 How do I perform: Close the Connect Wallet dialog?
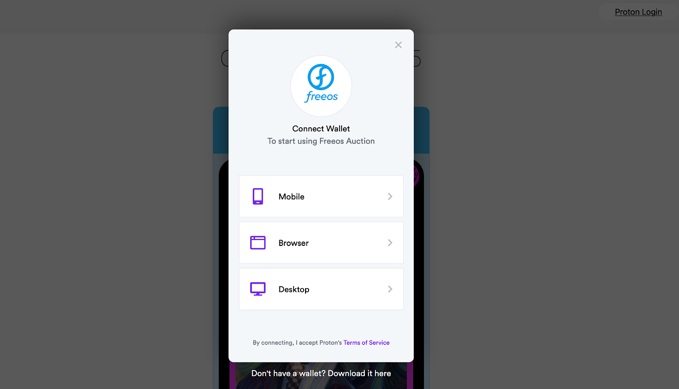click(398, 45)
